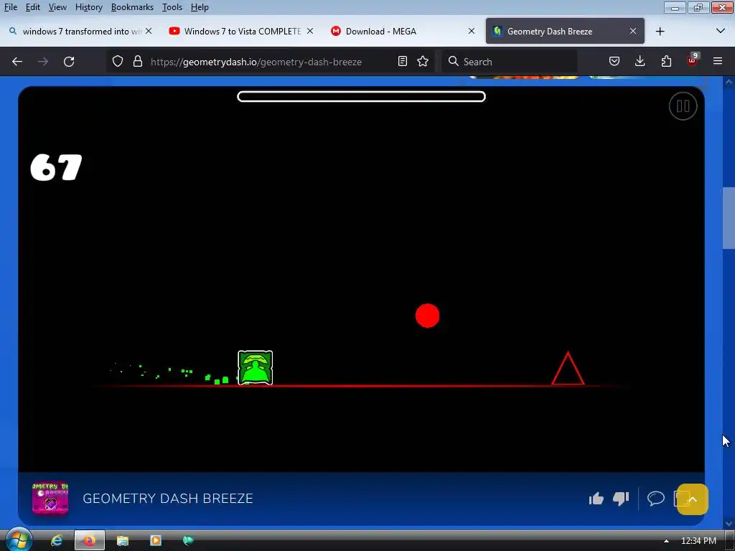The width and height of the screenshot is (735, 551).
Task: Show site security padlock information
Action: click(x=138, y=62)
